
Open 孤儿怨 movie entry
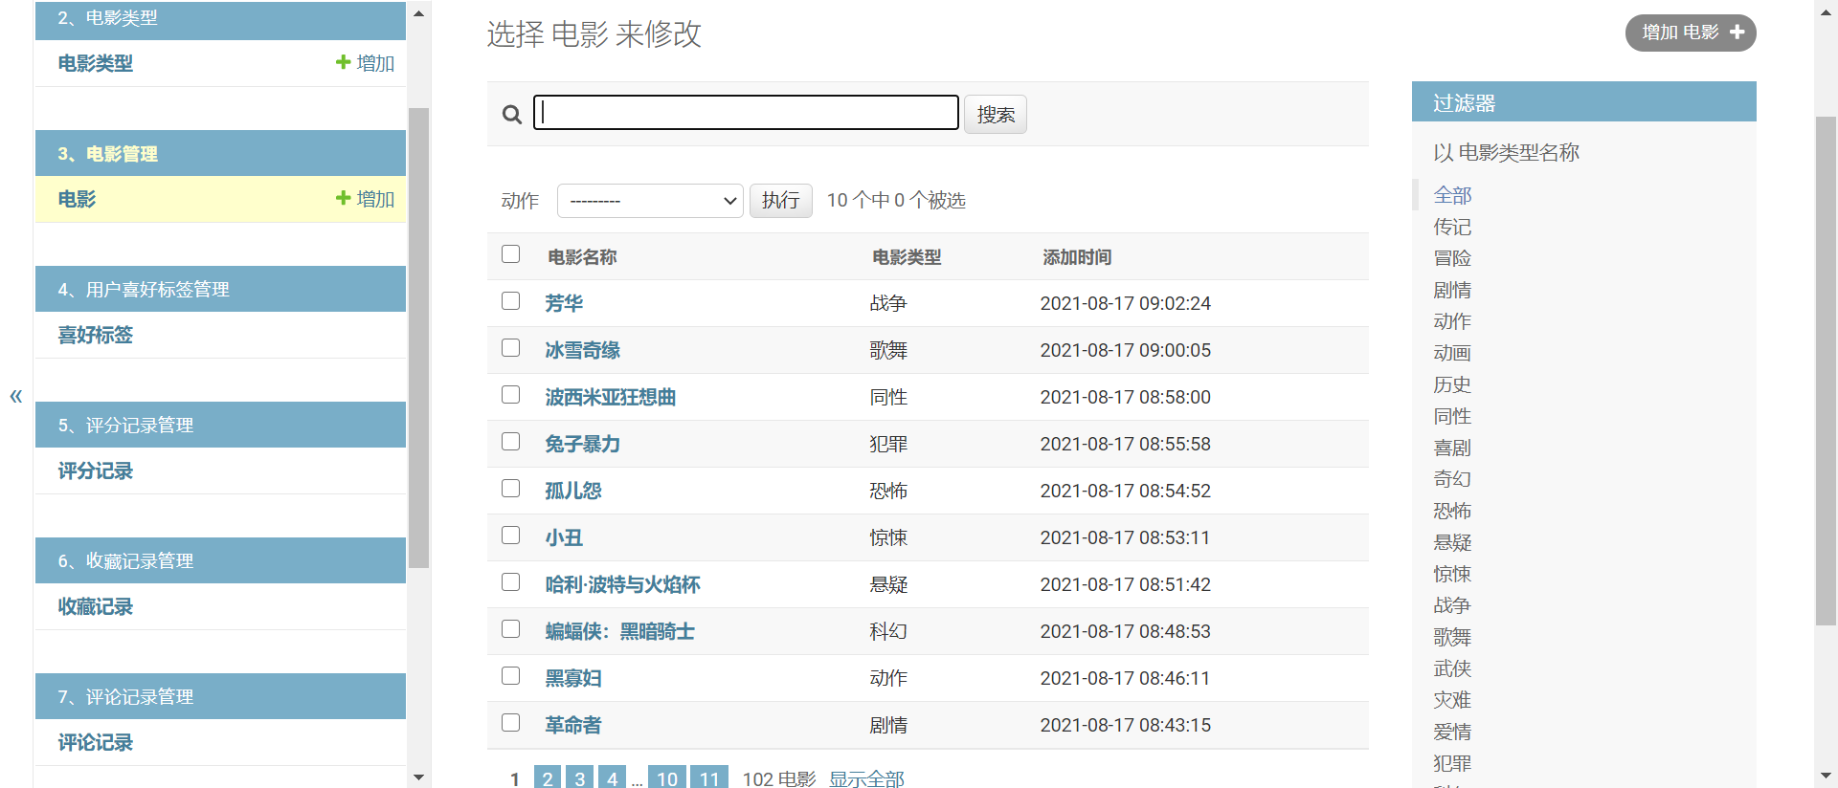coord(573,491)
